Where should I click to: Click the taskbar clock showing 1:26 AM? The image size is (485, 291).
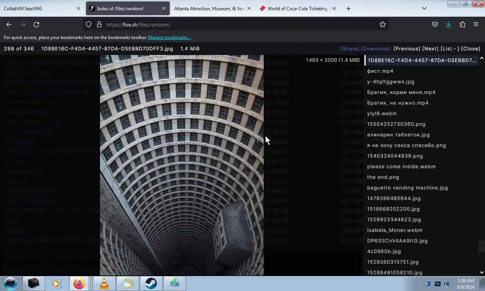[466, 284]
